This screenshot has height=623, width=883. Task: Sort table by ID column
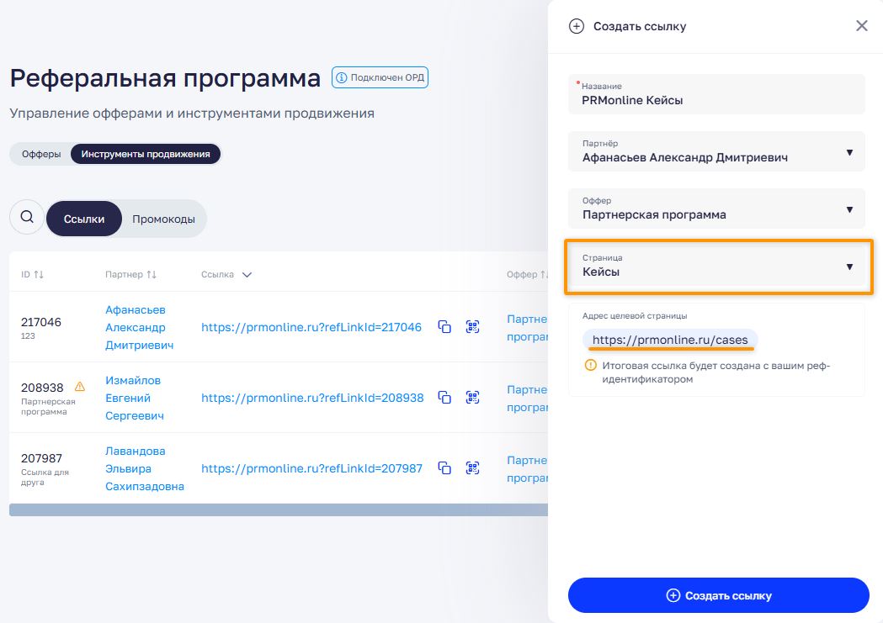[x=33, y=275]
